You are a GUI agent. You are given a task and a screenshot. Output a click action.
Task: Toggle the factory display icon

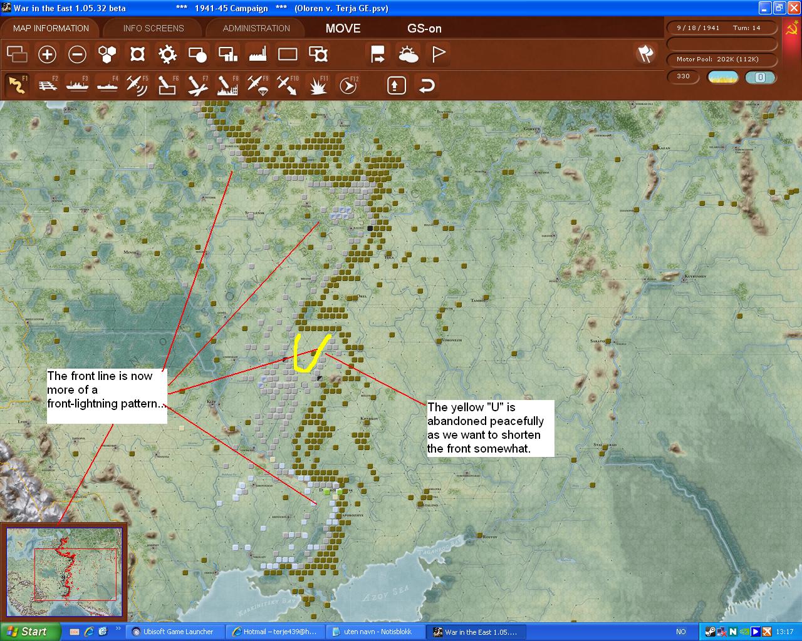[x=258, y=54]
